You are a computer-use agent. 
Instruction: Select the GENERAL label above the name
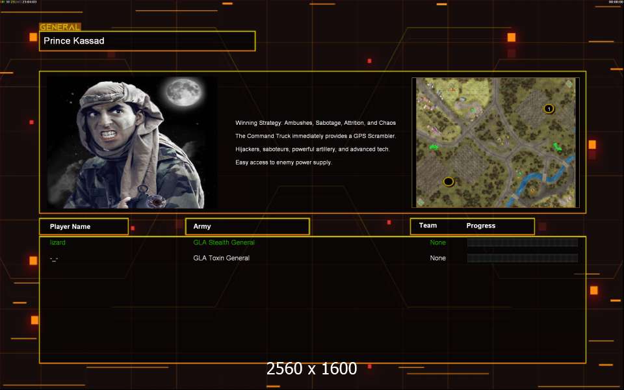coord(60,27)
